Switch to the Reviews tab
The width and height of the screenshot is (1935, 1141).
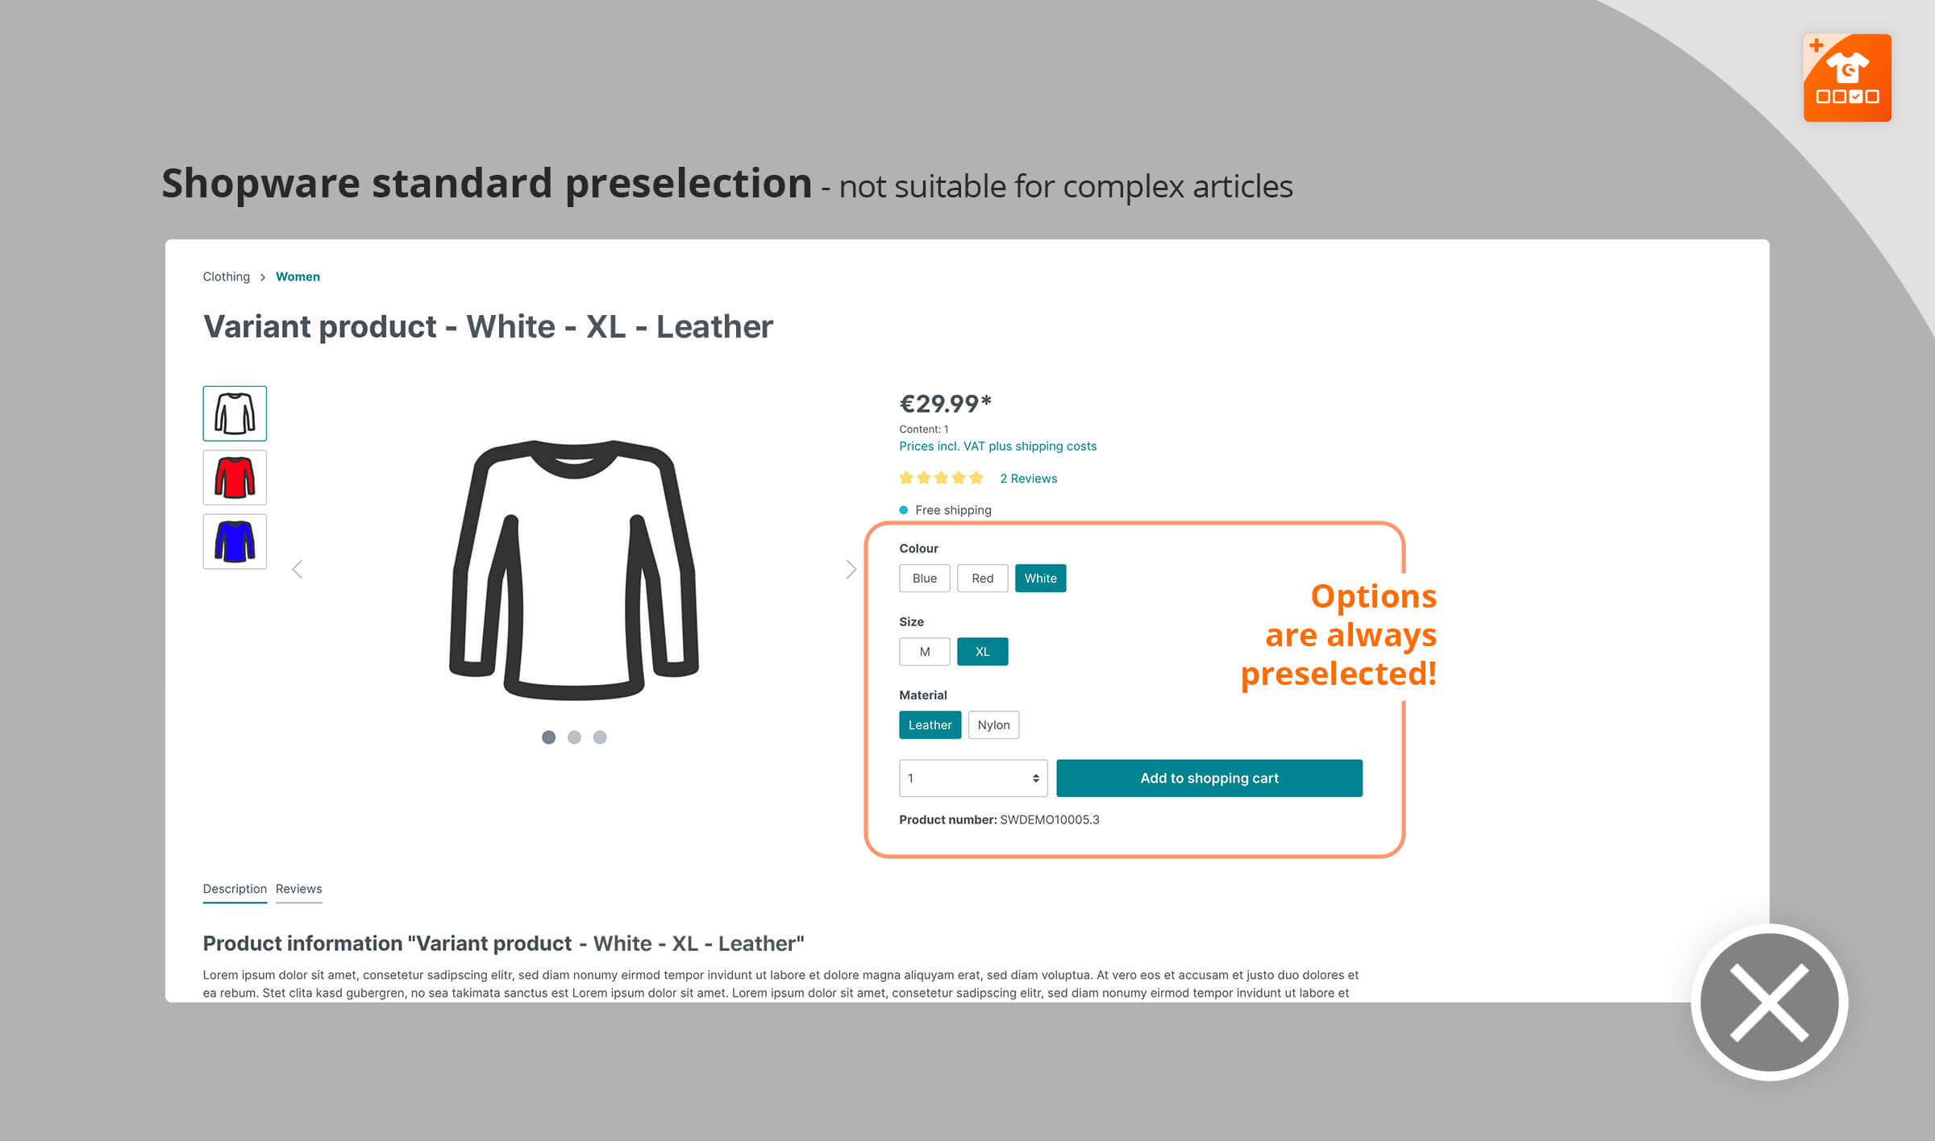299,888
